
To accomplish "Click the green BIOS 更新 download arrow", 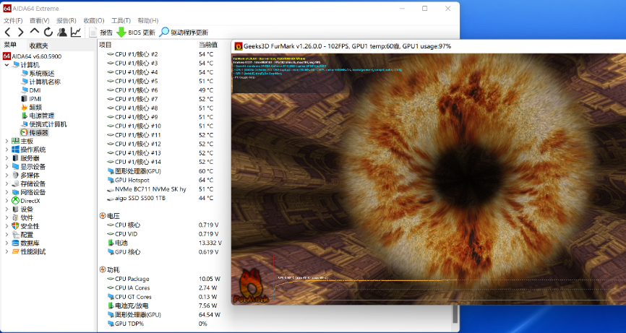I will pos(121,33).
